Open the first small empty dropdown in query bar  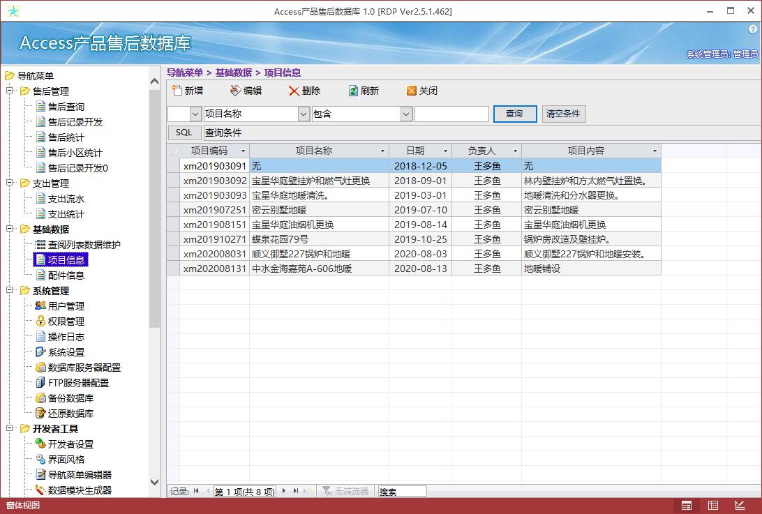point(195,114)
